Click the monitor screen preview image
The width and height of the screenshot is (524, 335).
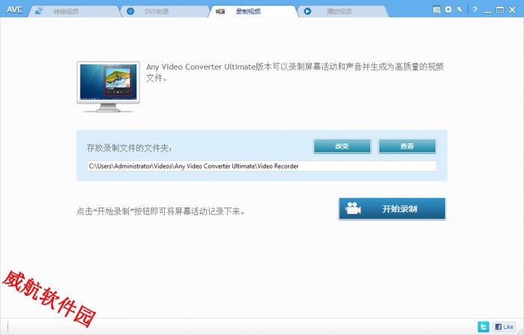pyautogui.click(x=108, y=84)
